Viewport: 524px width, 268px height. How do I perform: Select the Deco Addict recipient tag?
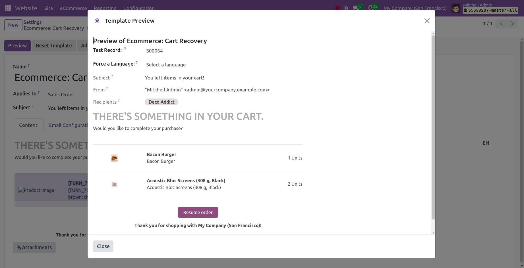(x=161, y=102)
